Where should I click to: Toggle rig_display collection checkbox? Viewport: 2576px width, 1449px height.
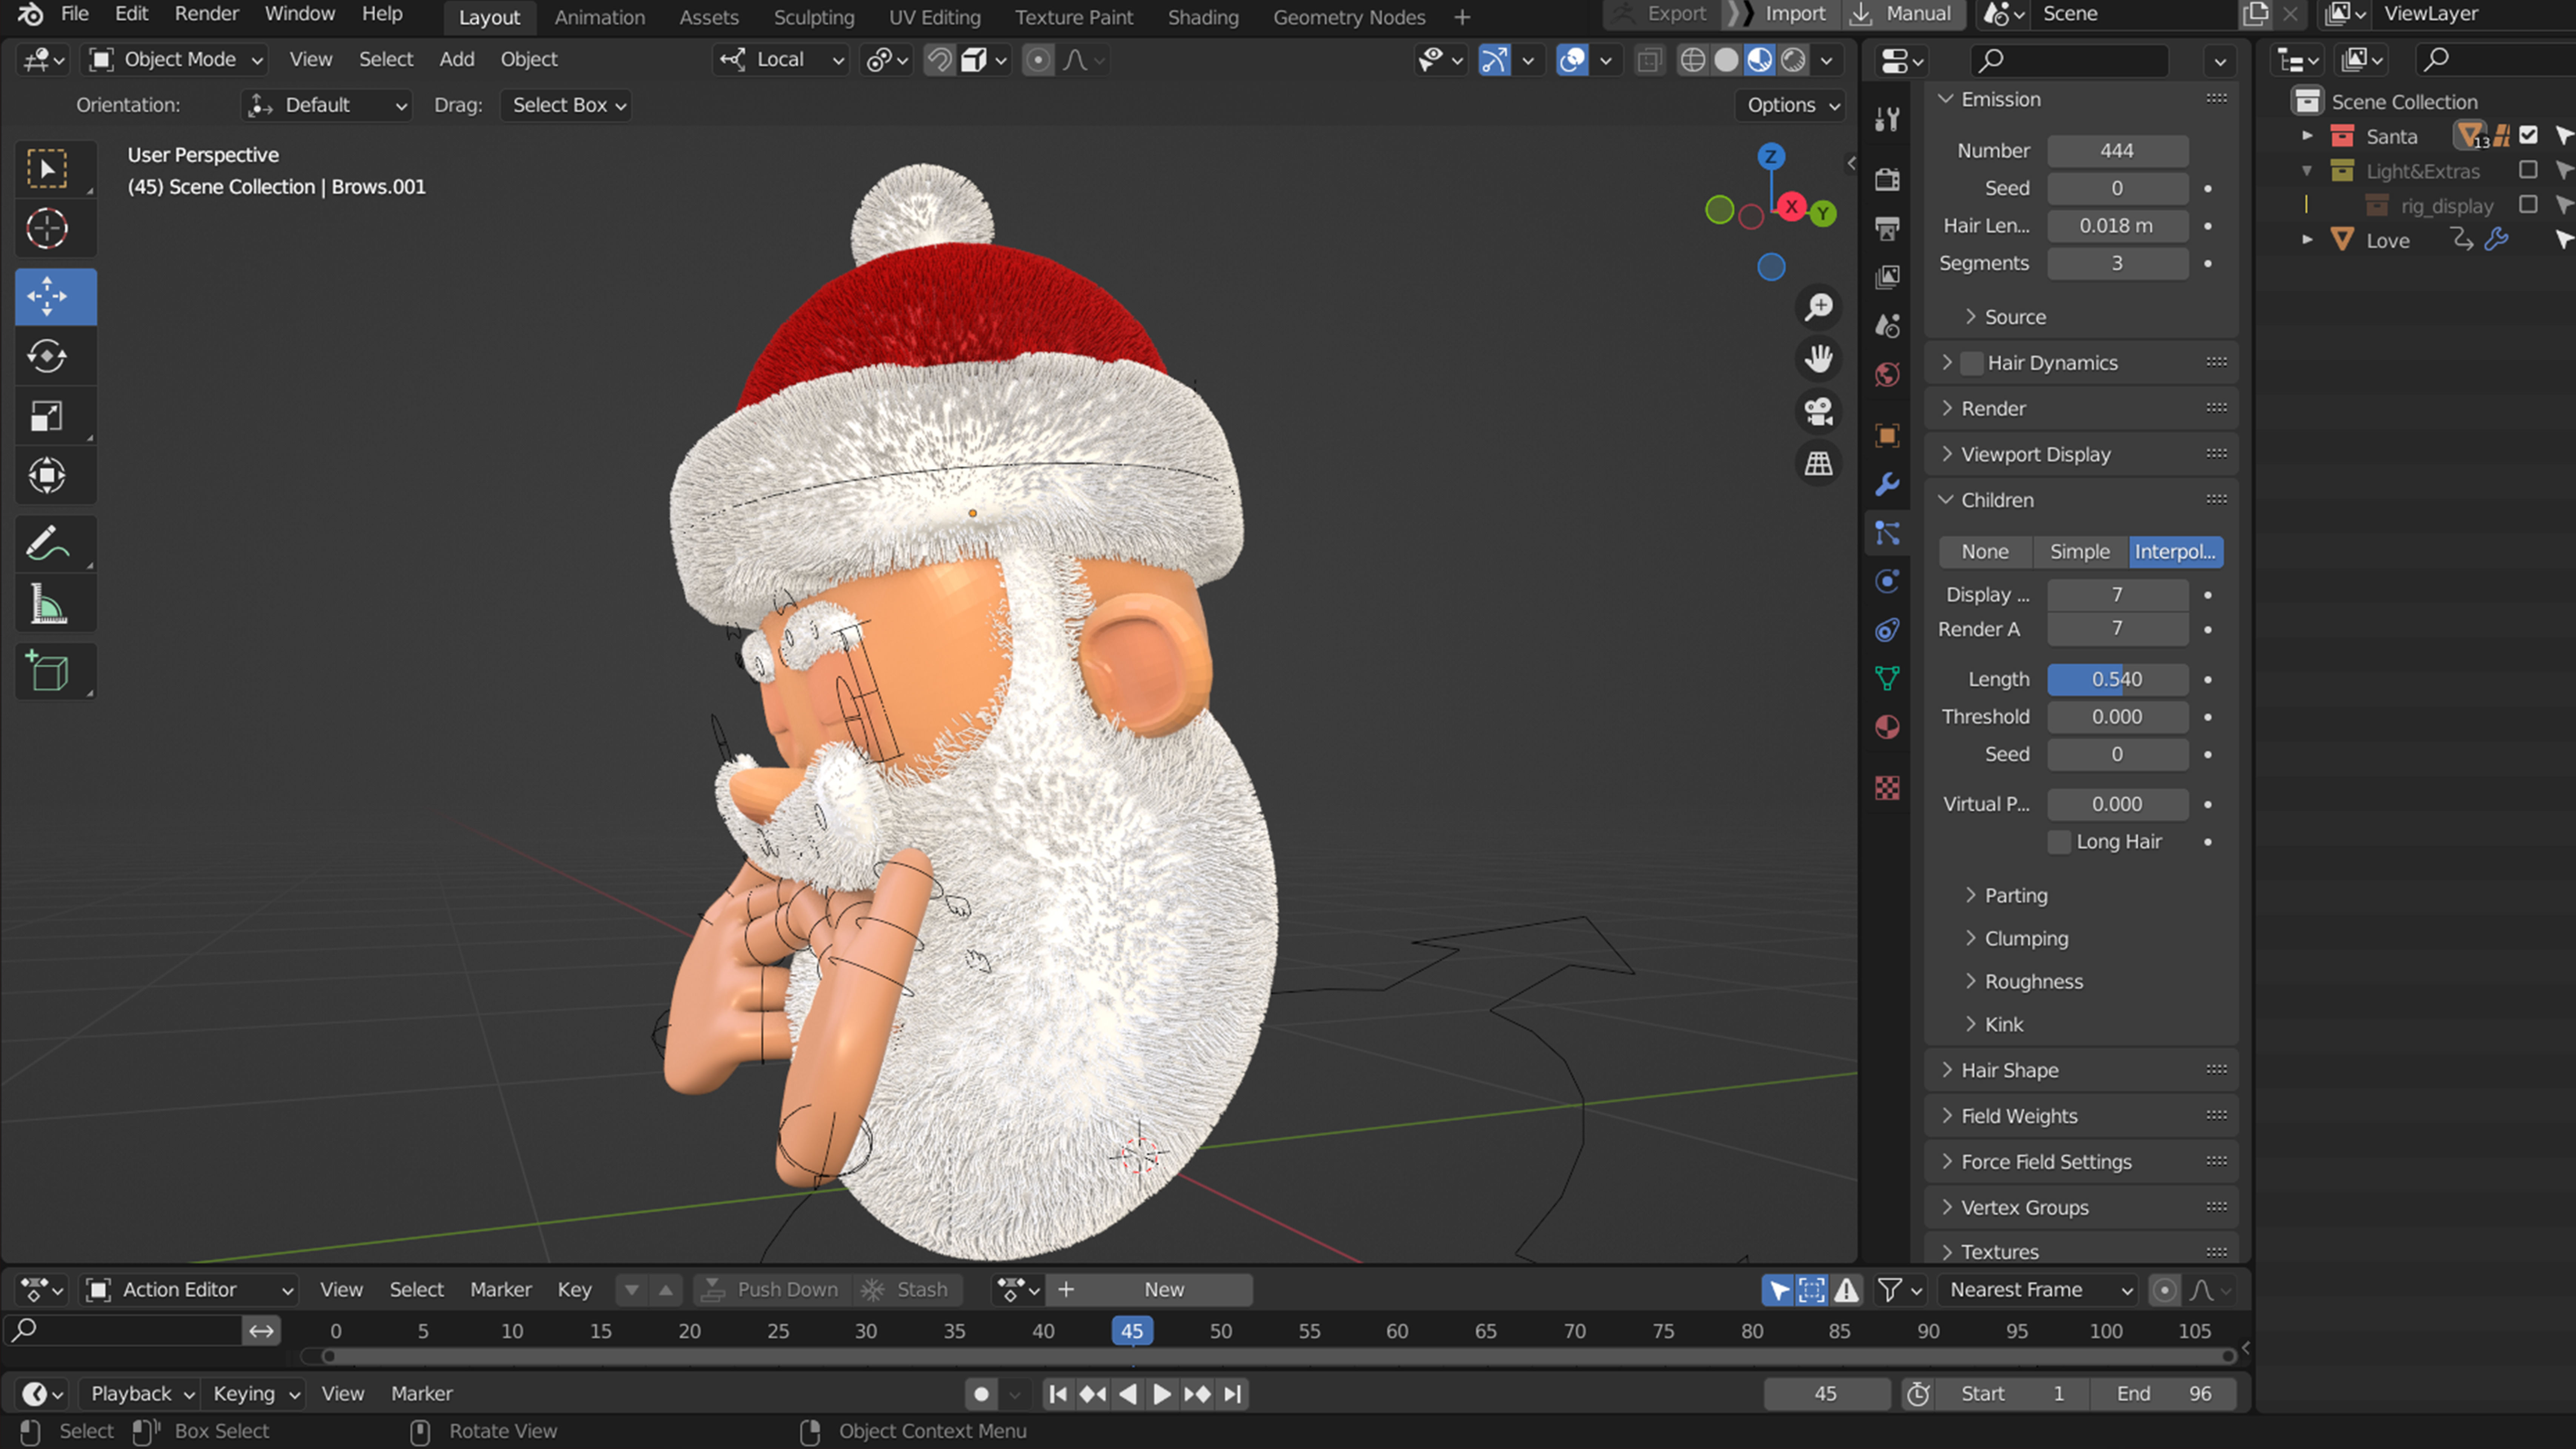[2528, 205]
